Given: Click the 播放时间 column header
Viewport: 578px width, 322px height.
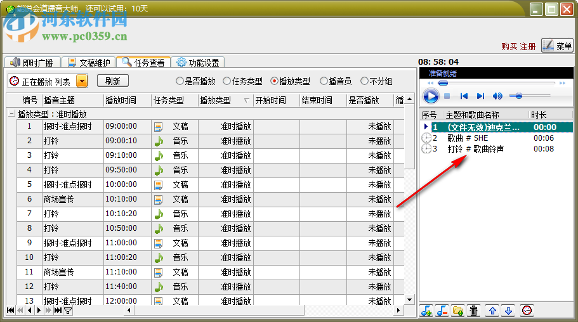Looking at the screenshot, I should (x=128, y=100).
